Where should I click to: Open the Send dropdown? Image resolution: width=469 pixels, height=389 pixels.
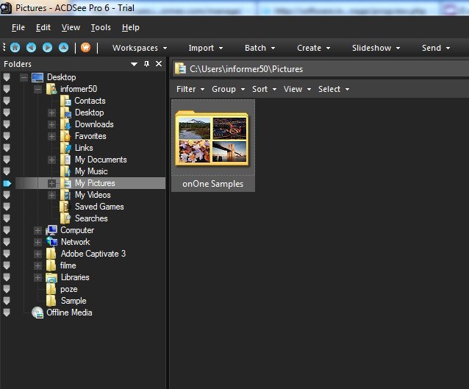point(436,48)
